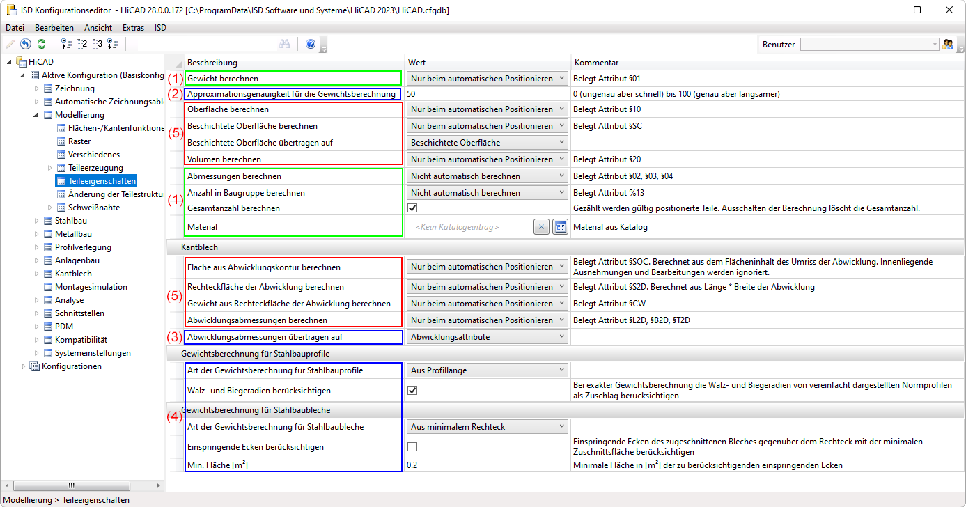Open the Gewicht berechnen dropdown

pos(488,79)
